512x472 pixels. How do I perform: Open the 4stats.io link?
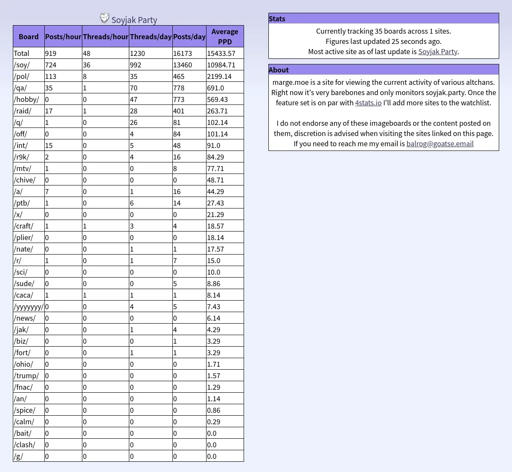point(368,103)
